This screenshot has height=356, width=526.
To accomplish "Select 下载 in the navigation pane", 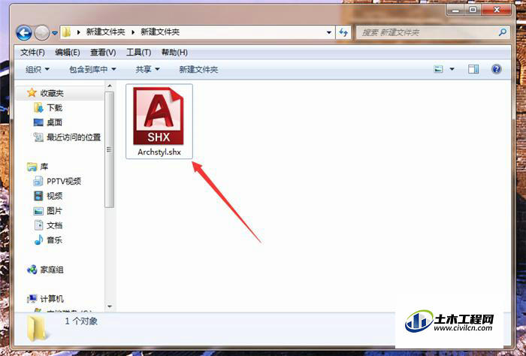I will tap(54, 107).
